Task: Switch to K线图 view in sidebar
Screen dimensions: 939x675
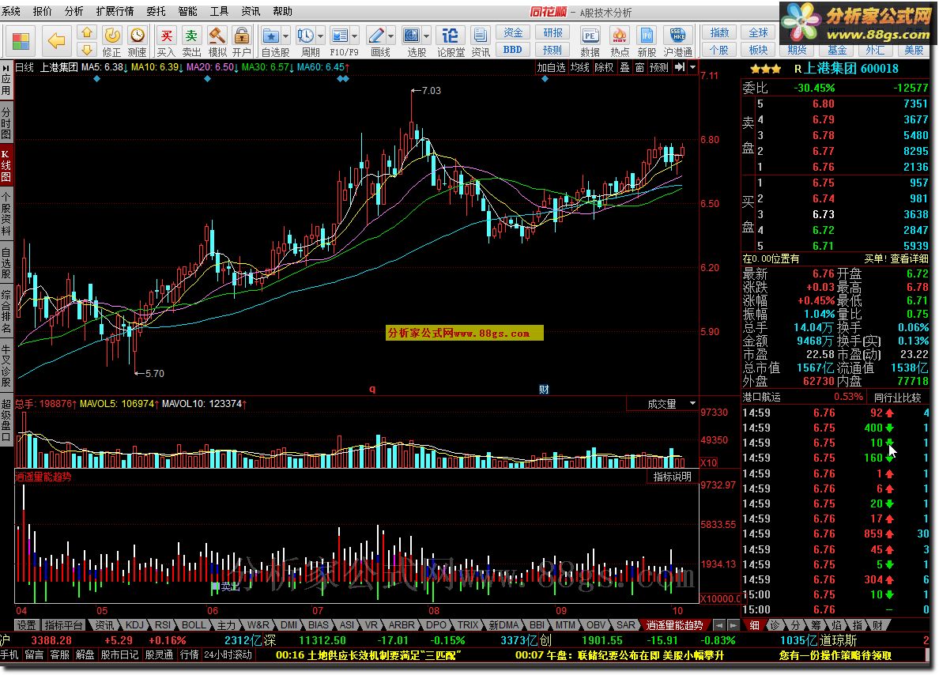Action: click(6, 164)
